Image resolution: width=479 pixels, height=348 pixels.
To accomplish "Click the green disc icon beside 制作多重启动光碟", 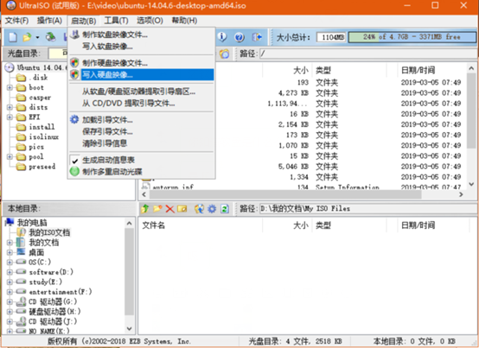I will click(x=74, y=171).
